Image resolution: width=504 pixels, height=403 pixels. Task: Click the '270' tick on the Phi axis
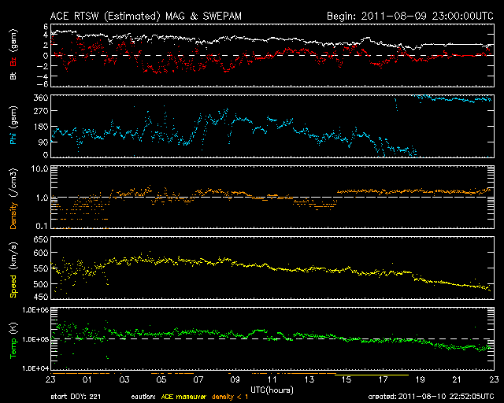pyautogui.click(x=41, y=111)
